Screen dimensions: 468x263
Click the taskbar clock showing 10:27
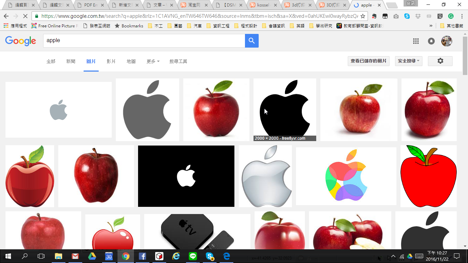click(x=437, y=256)
